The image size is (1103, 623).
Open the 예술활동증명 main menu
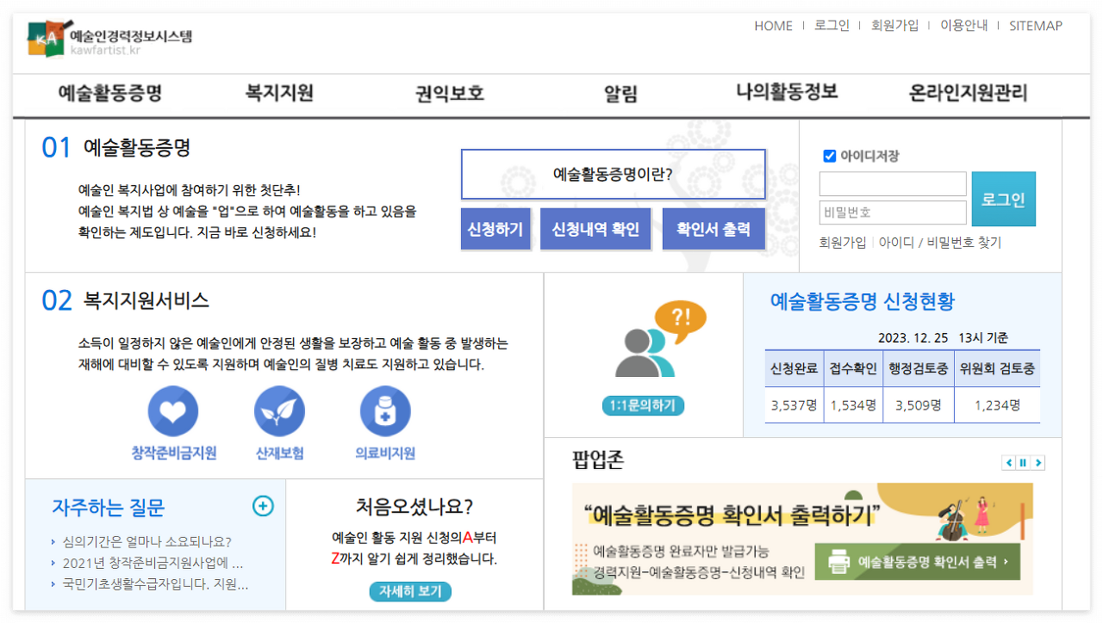pos(110,93)
